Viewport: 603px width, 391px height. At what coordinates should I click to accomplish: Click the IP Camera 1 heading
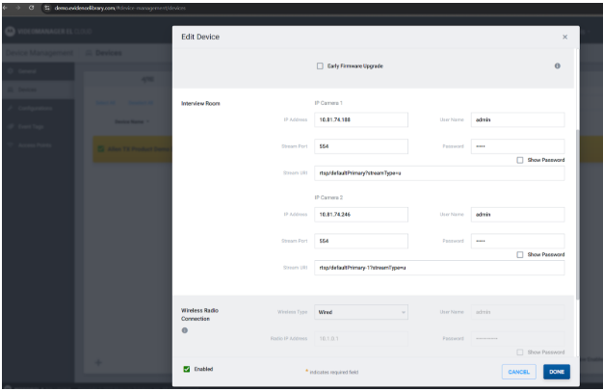(x=328, y=103)
